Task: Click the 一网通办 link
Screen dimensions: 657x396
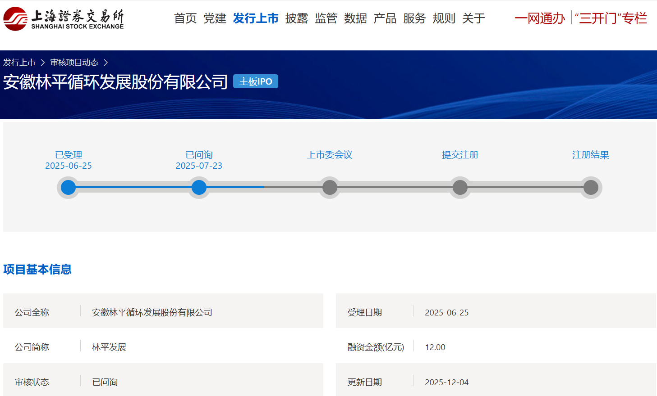Action: pos(540,18)
